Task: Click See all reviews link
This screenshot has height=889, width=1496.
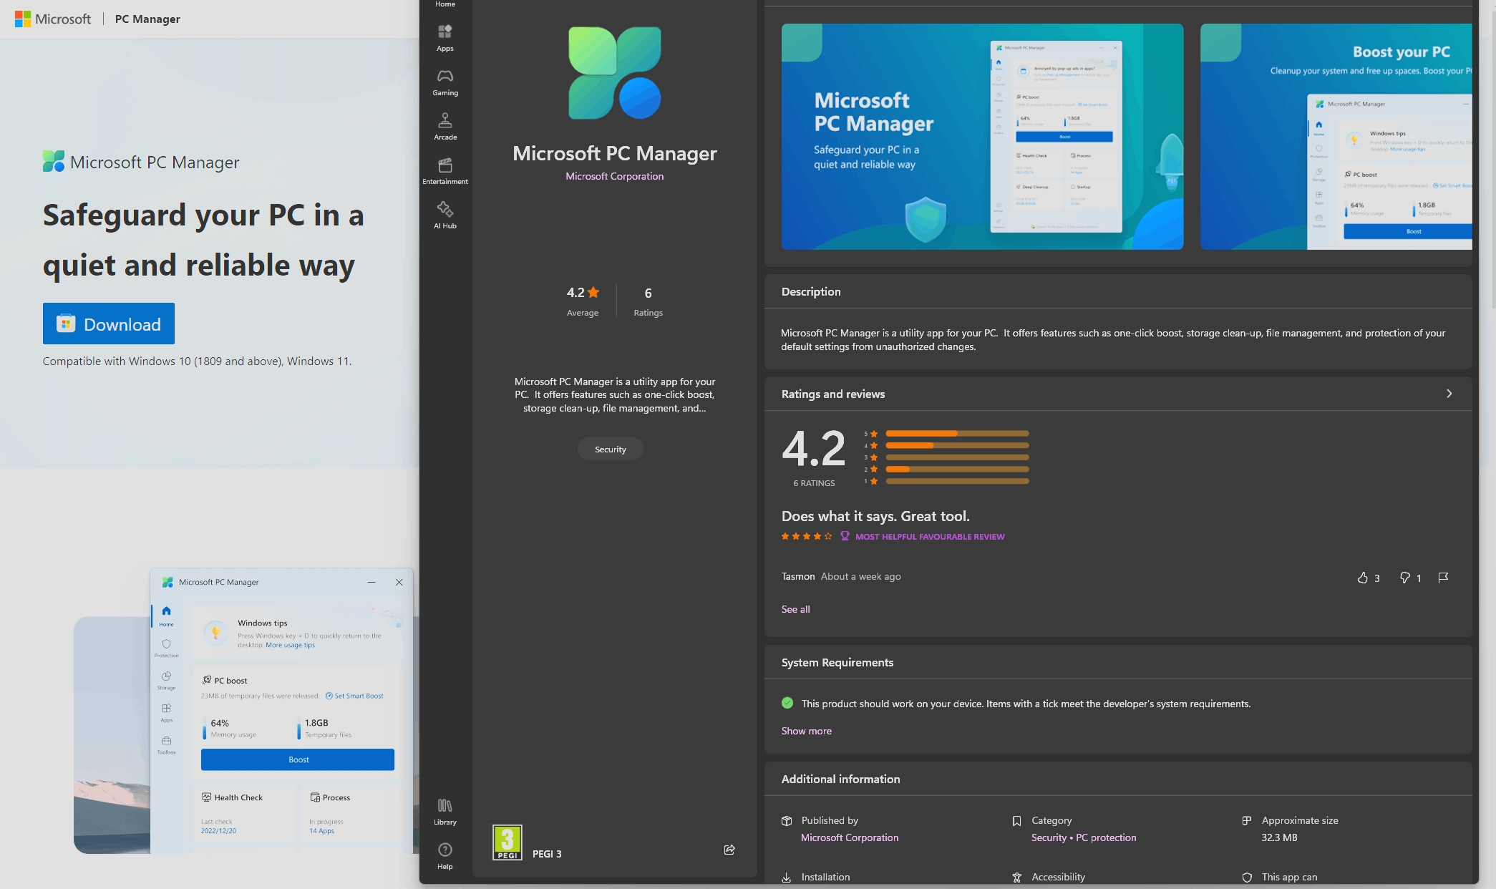Action: pyautogui.click(x=795, y=609)
